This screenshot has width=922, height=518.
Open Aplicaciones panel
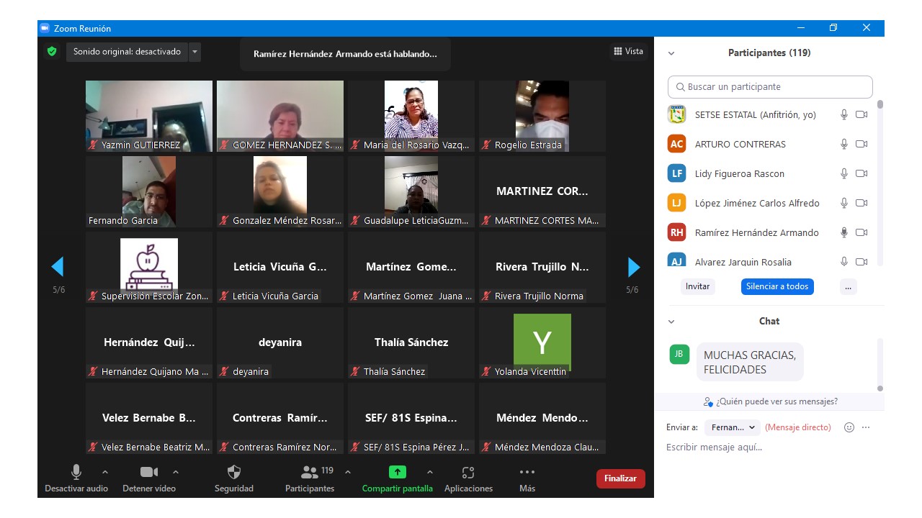tap(468, 478)
